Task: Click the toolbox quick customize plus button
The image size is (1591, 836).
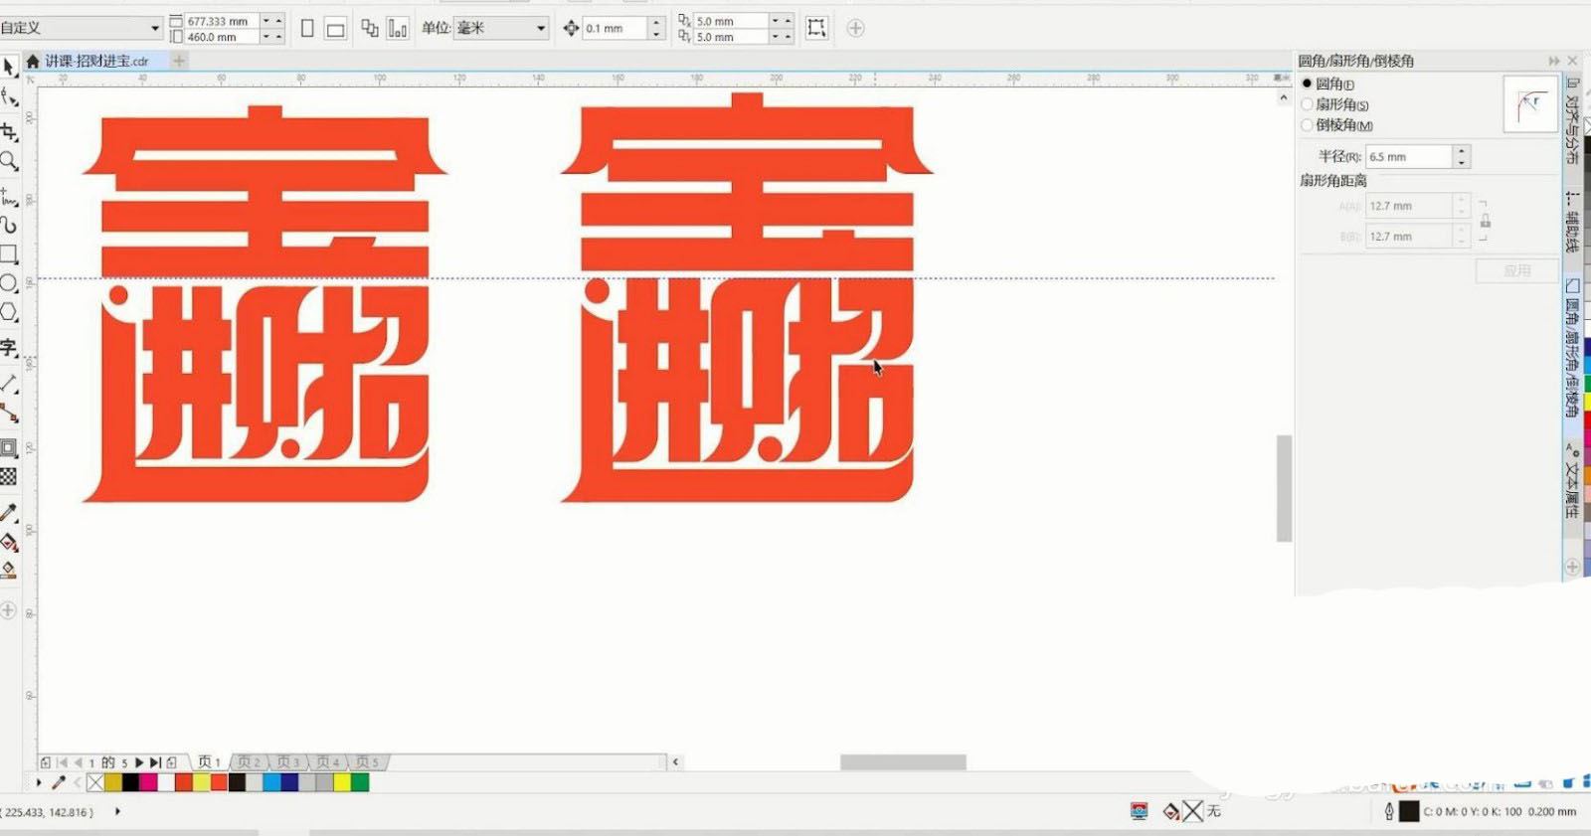Action: pyautogui.click(x=9, y=610)
